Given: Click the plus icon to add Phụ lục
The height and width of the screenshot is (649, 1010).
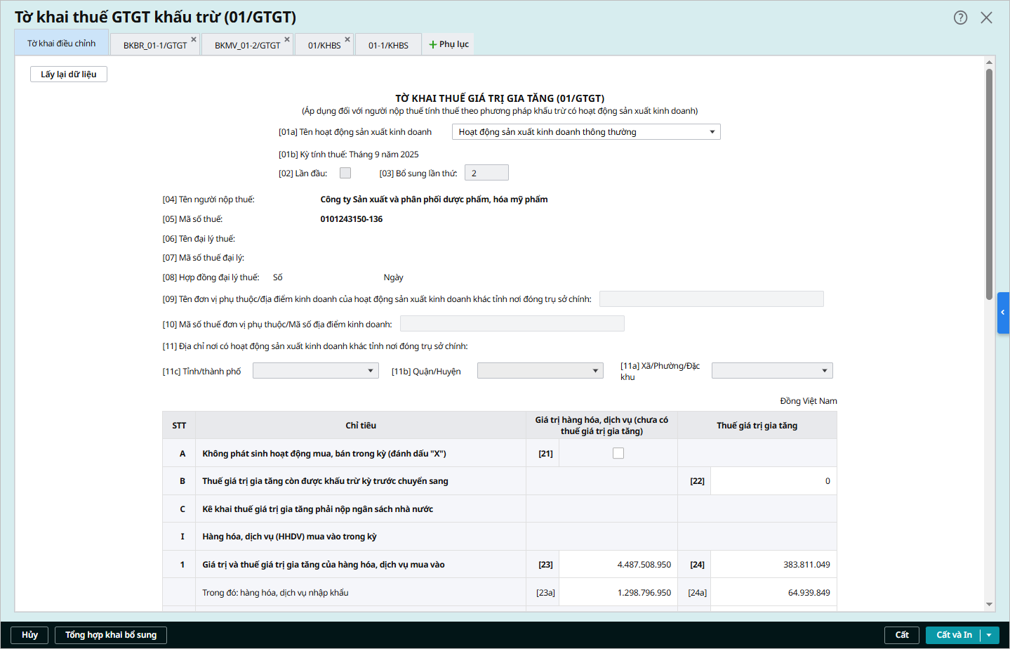Looking at the screenshot, I should tap(433, 44).
